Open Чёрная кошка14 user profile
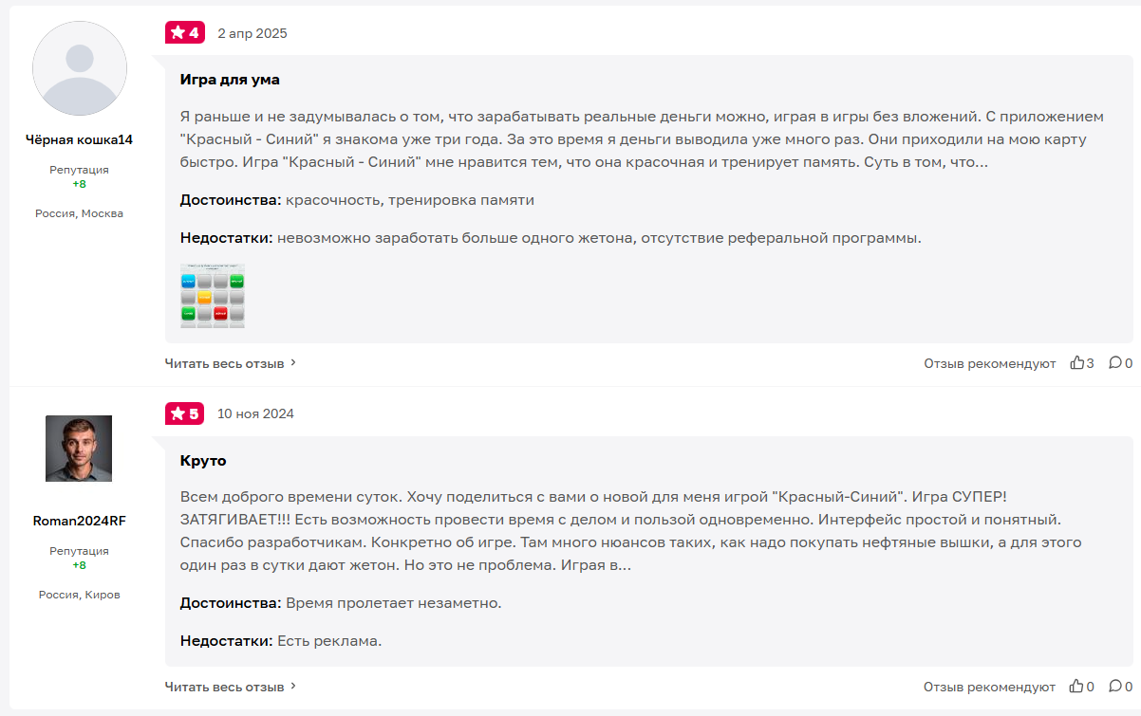Screen dimensions: 1141x716 click(79, 139)
